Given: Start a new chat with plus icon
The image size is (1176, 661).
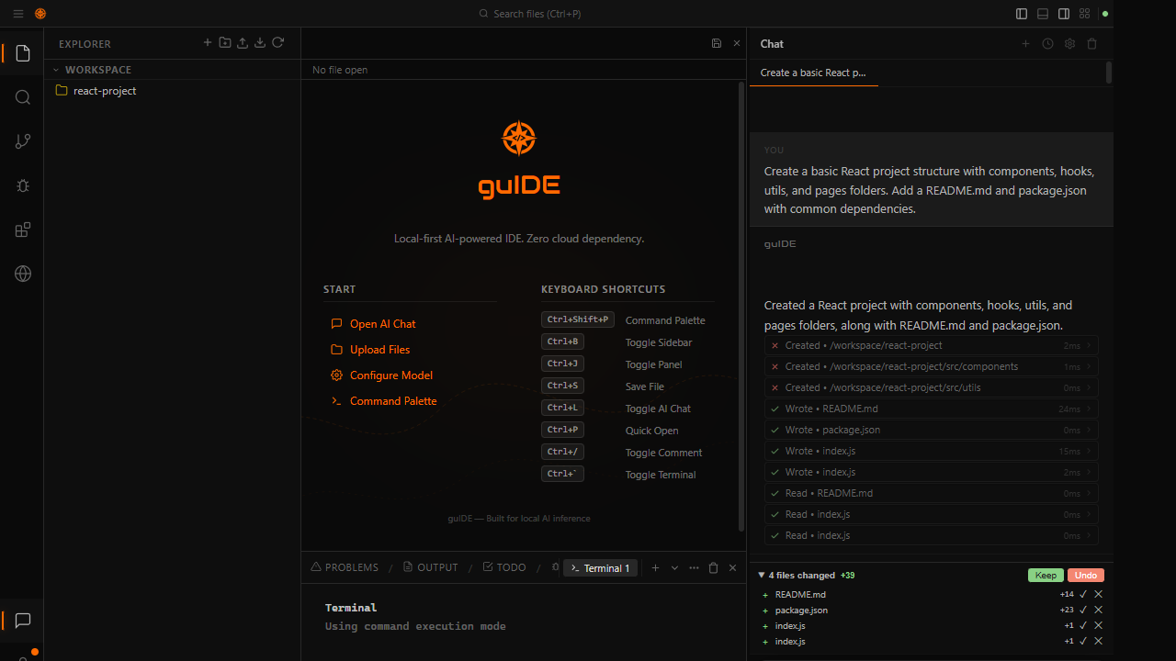Looking at the screenshot, I should click(x=1026, y=43).
